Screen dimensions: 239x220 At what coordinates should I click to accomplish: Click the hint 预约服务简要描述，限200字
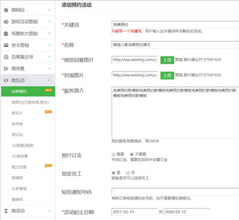pos(135,141)
